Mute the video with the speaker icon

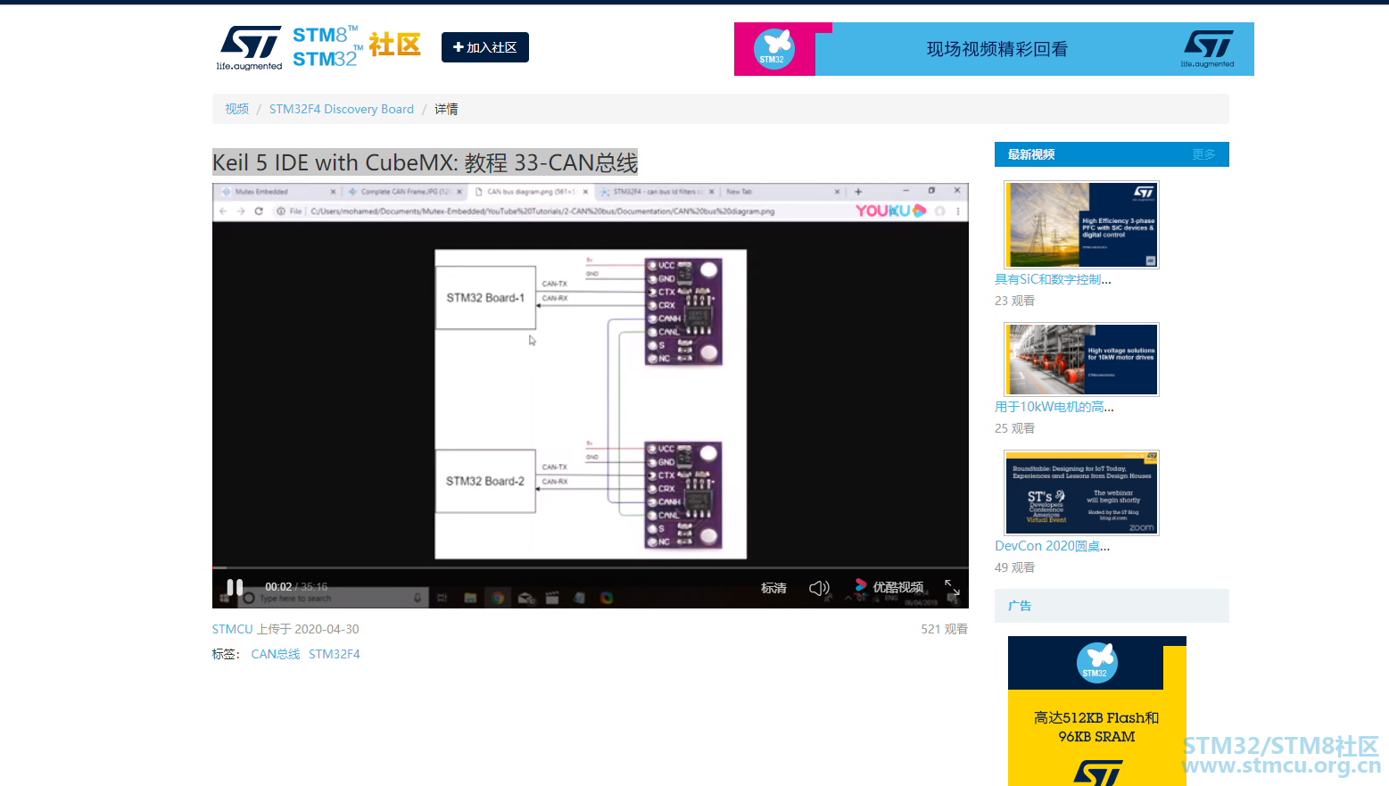point(819,588)
